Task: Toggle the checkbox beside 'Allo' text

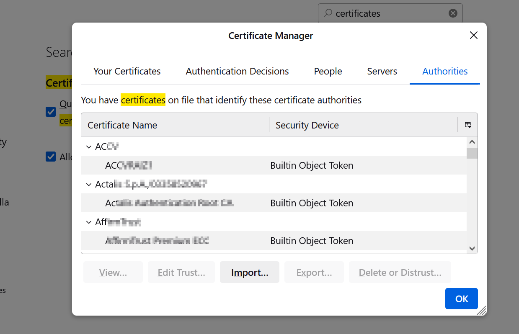Action: click(51, 157)
